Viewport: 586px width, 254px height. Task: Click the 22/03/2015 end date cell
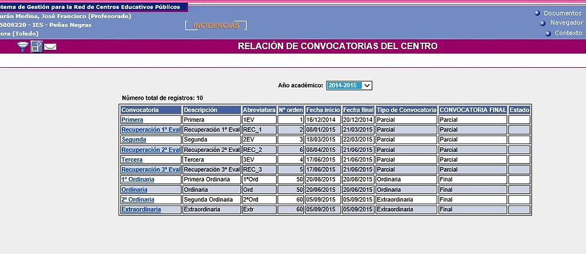tap(358, 140)
